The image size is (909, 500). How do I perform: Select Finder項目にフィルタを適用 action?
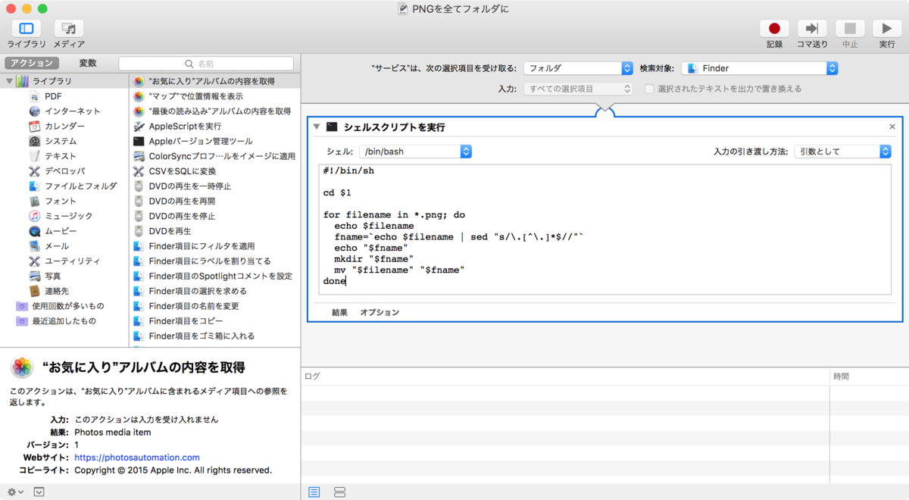coord(214,246)
